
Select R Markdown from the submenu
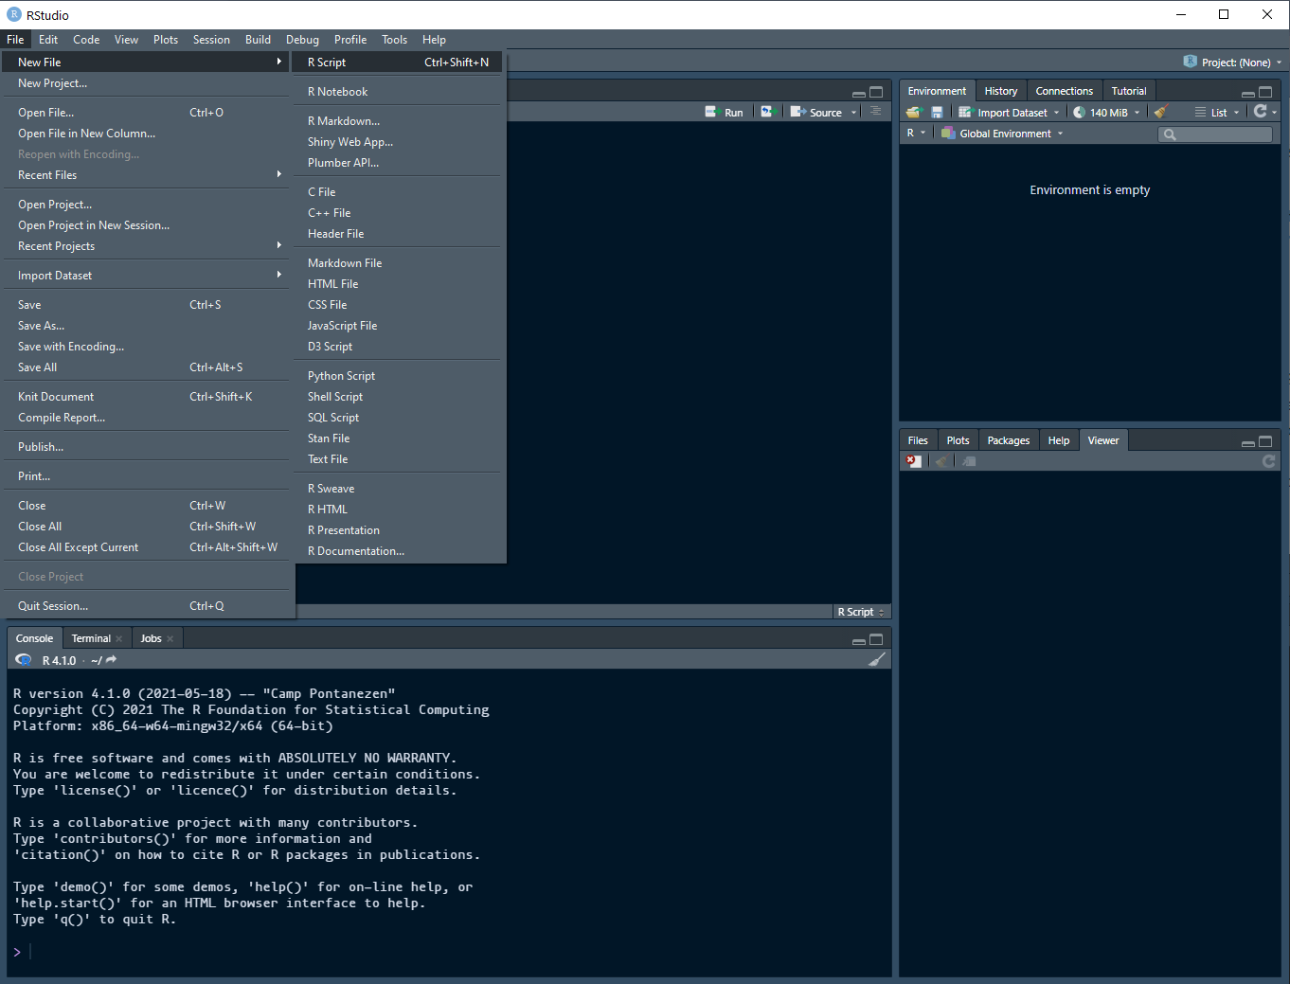pyautogui.click(x=346, y=120)
